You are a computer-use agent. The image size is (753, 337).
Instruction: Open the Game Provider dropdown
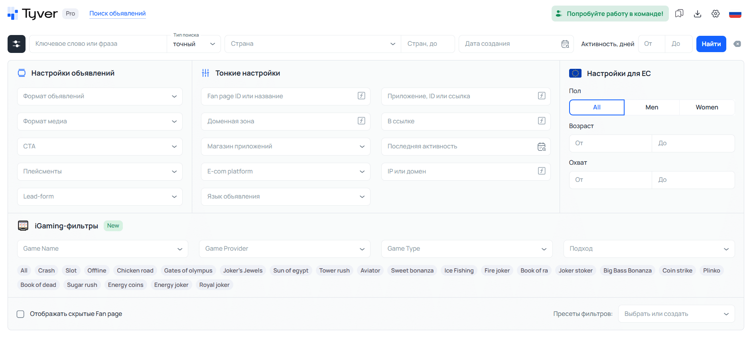click(x=285, y=249)
